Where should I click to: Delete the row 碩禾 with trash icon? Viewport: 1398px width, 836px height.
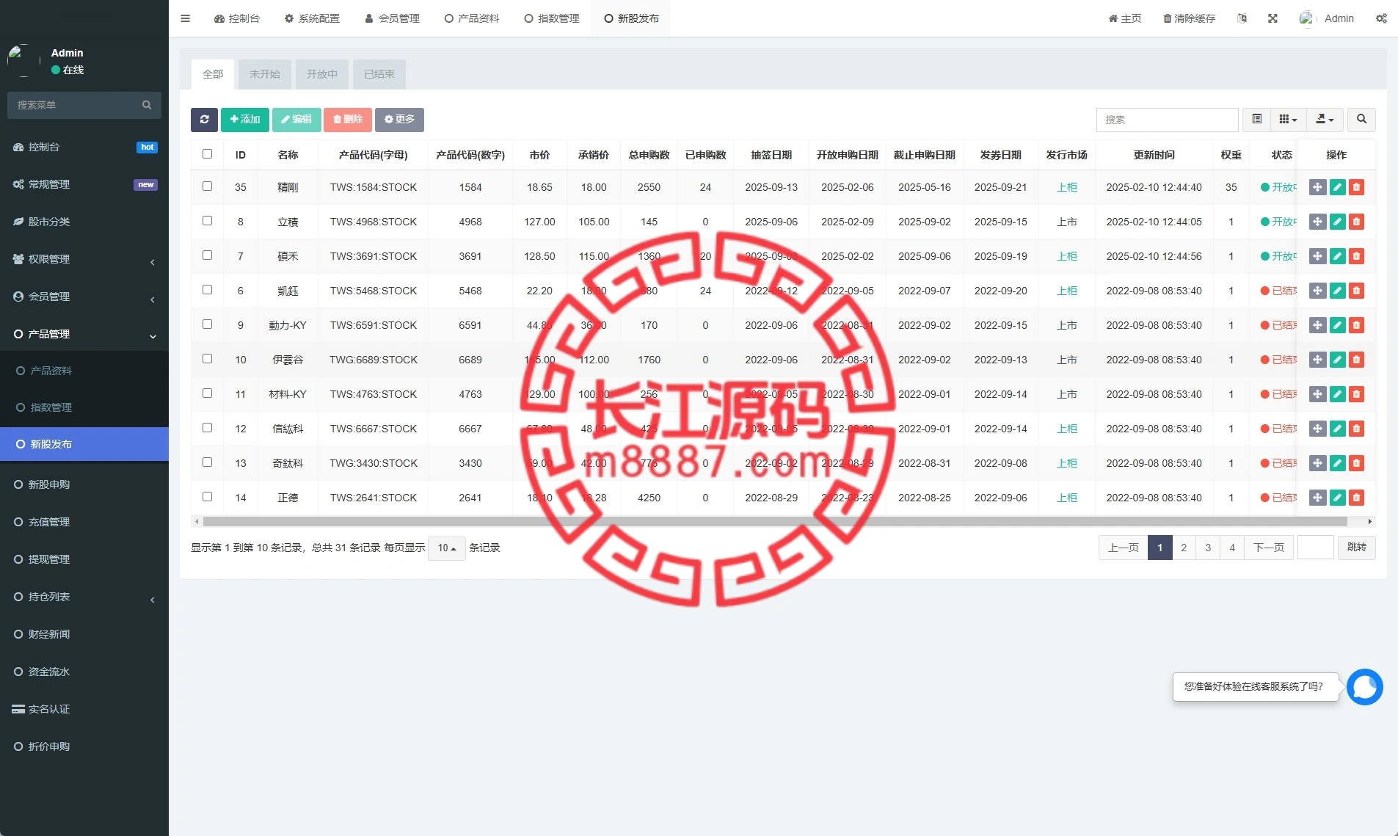[1356, 256]
